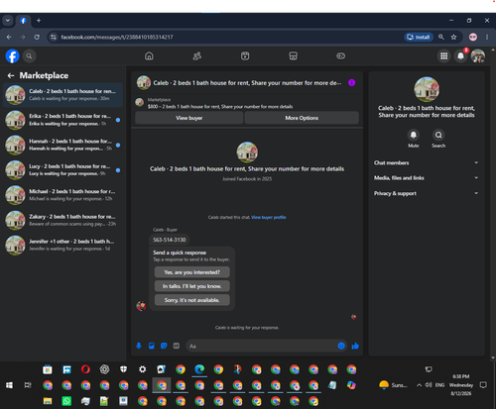Open Zakary conversation in list
The width and height of the screenshot is (496, 409).
point(62,220)
